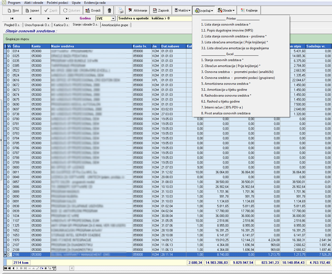The image size is (332, 274).
Task: Click the Aktiviranje toolbar button
Action: [138, 10]
